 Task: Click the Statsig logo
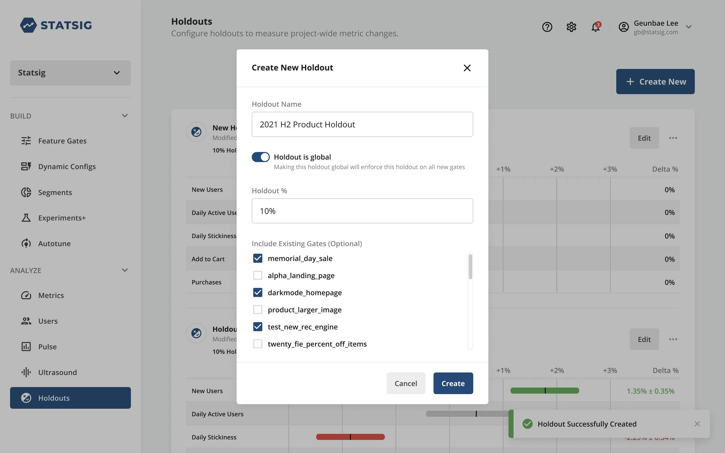56,25
